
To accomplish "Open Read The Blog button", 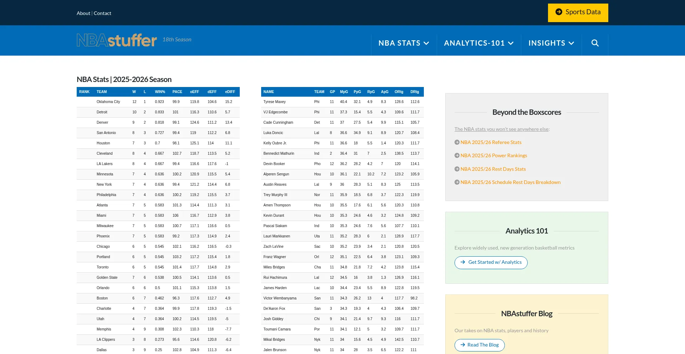I will tap(479, 345).
